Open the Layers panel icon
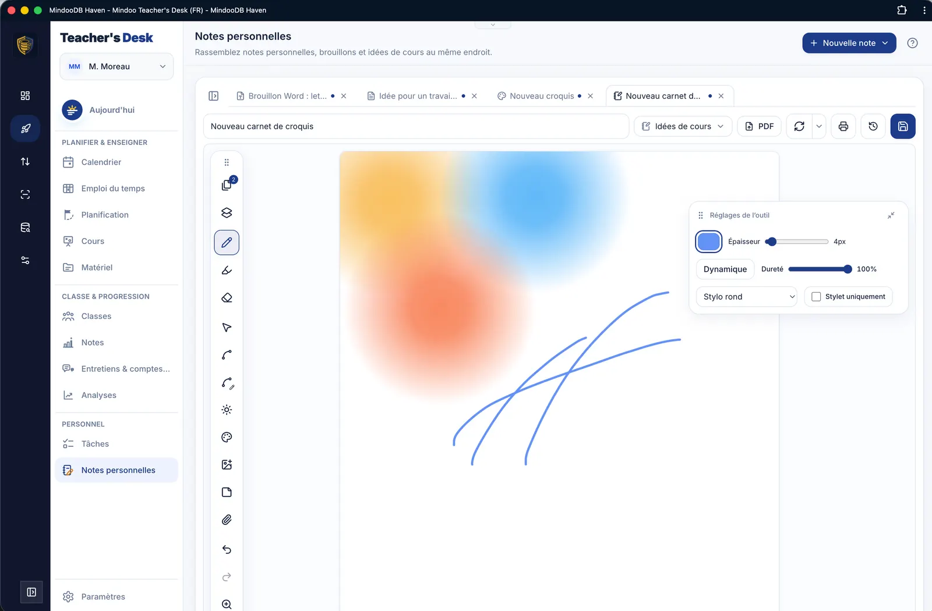The height and width of the screenshot is (611, 932). tap(227, 213)
